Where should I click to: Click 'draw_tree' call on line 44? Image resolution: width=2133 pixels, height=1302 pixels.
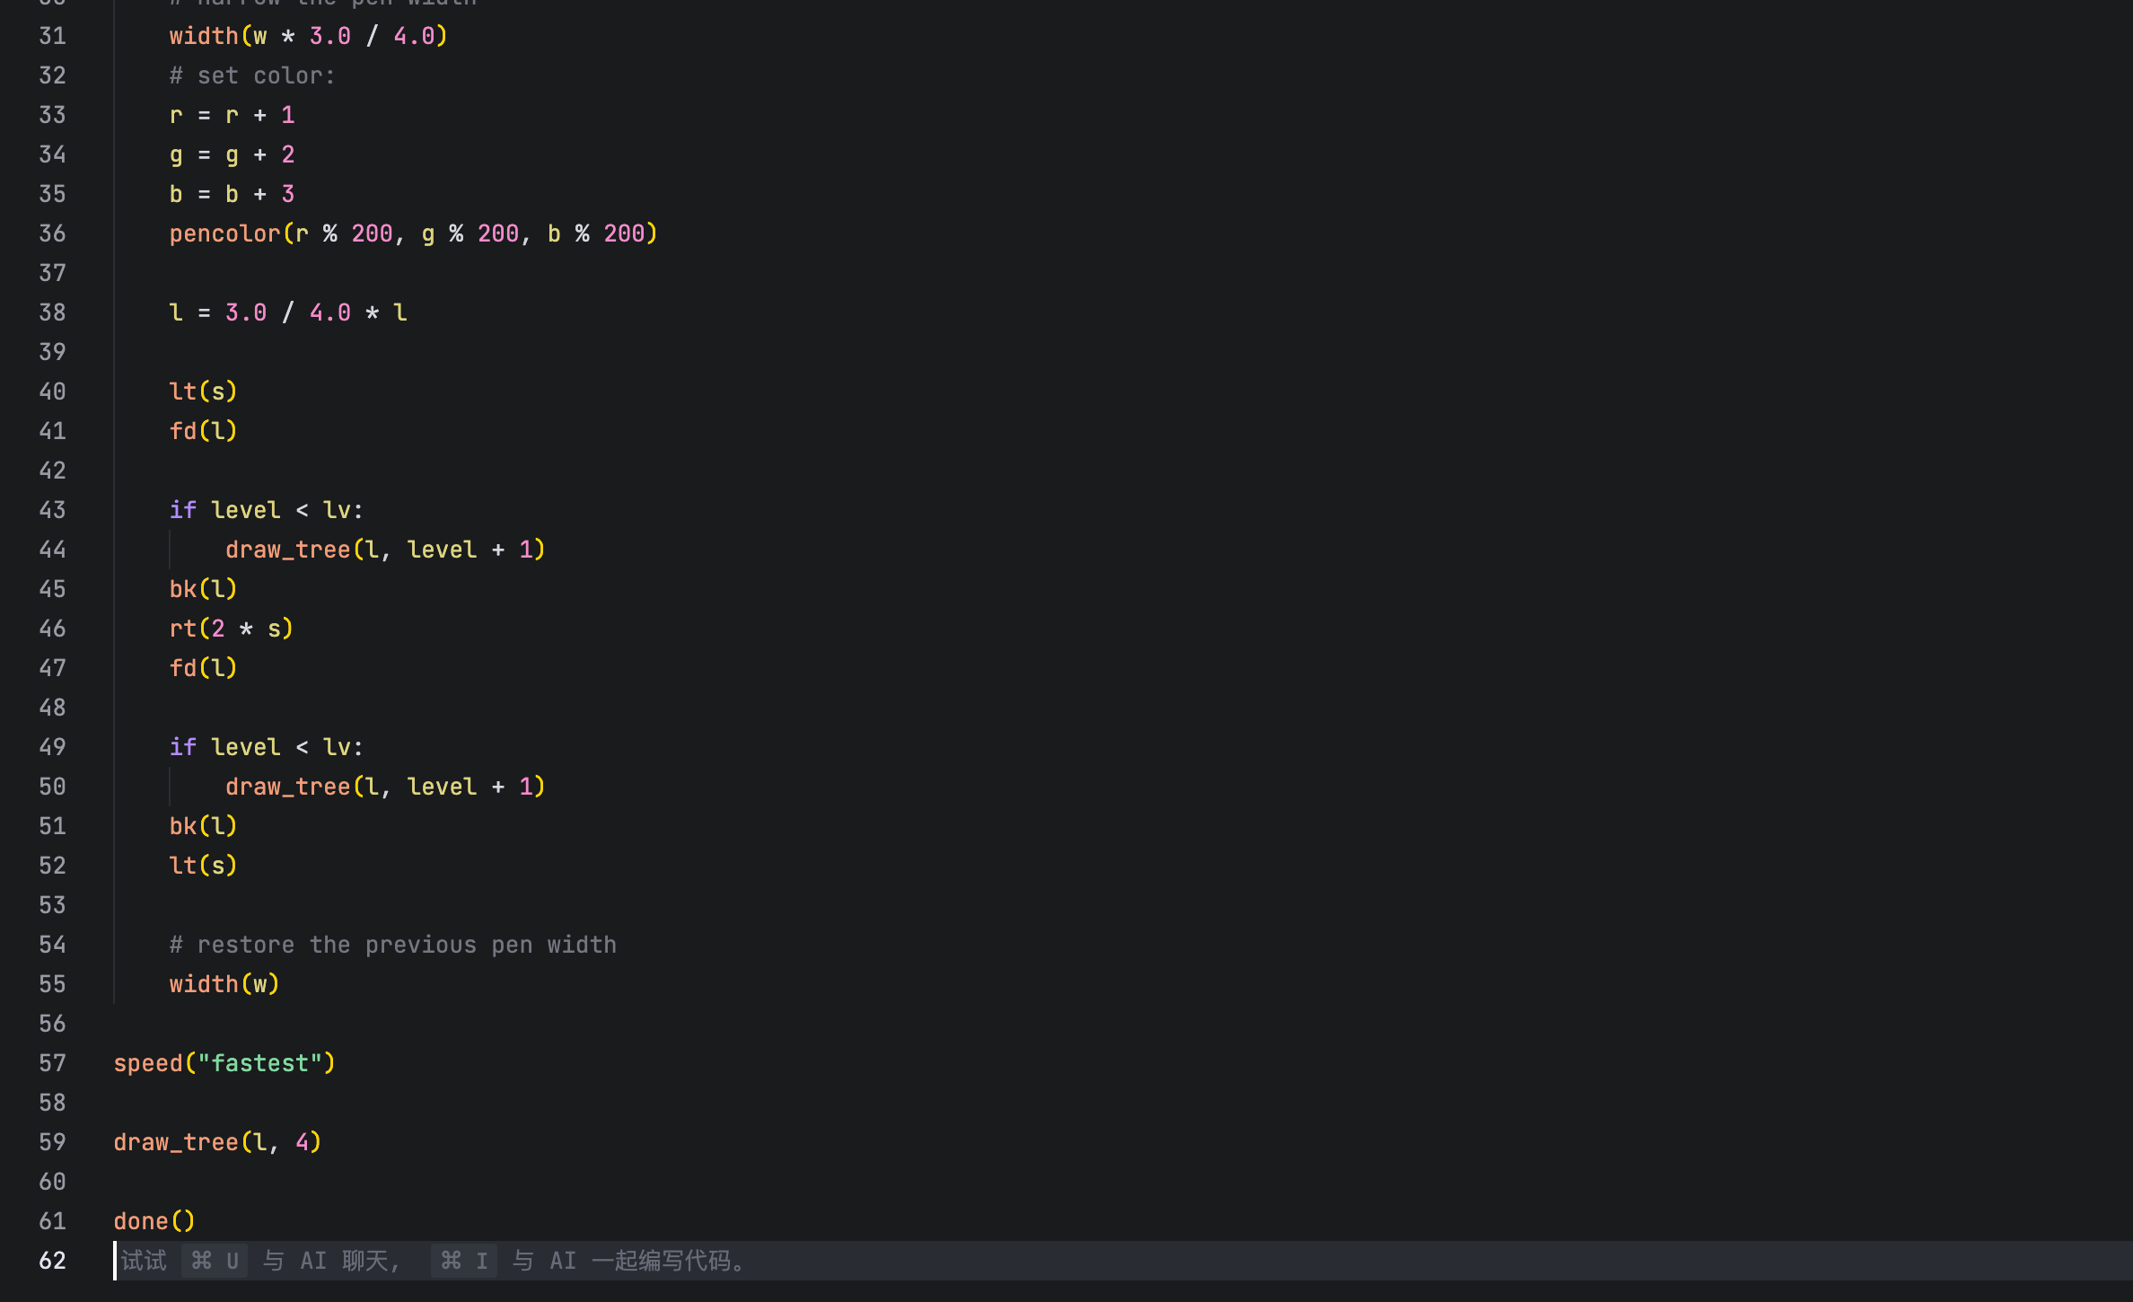click(x=287, y=550)
